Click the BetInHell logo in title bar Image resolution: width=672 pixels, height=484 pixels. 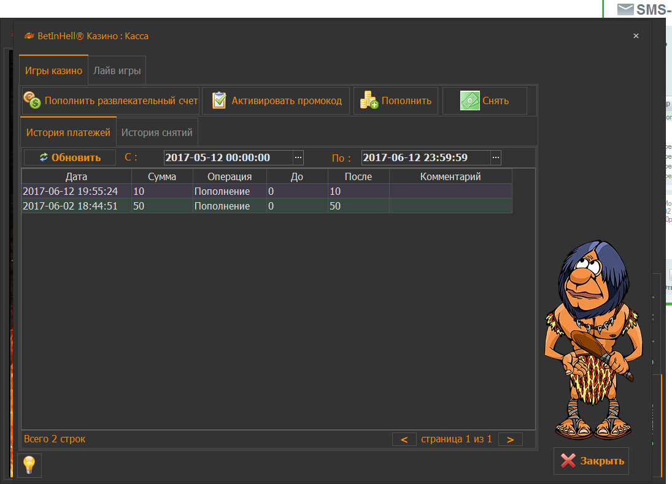29,36
